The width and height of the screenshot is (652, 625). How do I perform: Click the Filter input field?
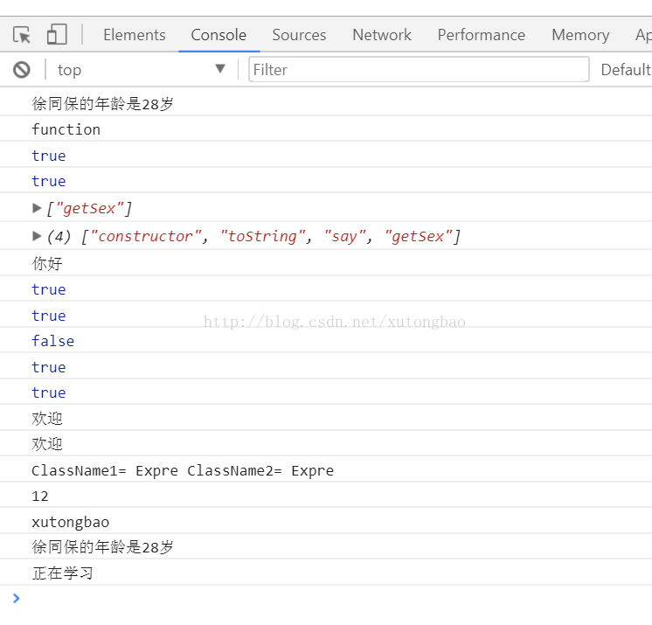tap(419, 69)
